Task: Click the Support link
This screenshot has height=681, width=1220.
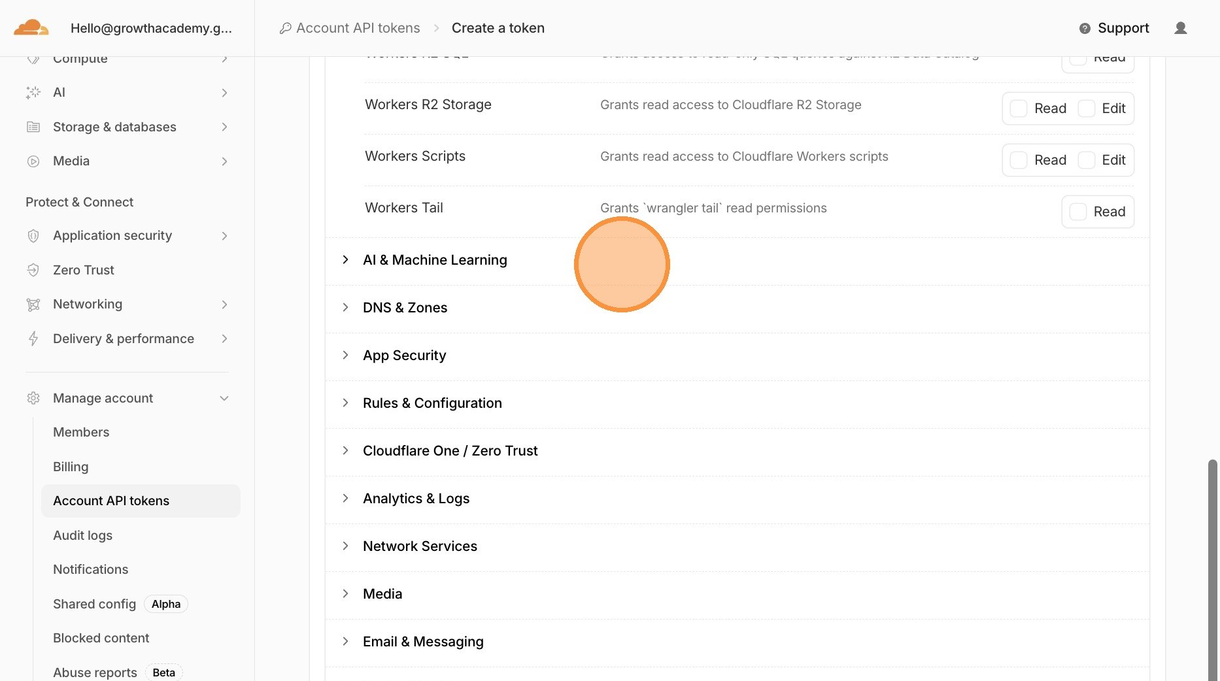Action: click(x=1123, y=28)
